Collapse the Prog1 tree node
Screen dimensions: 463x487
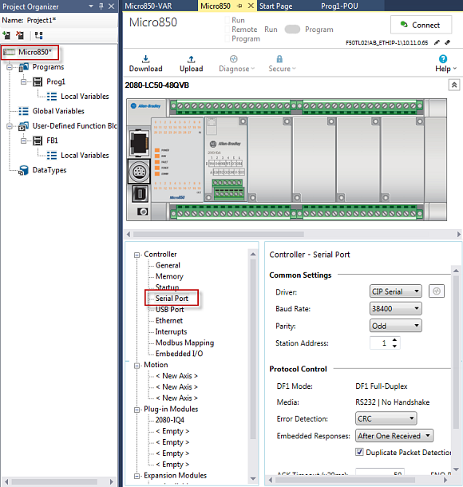[24, 82]
